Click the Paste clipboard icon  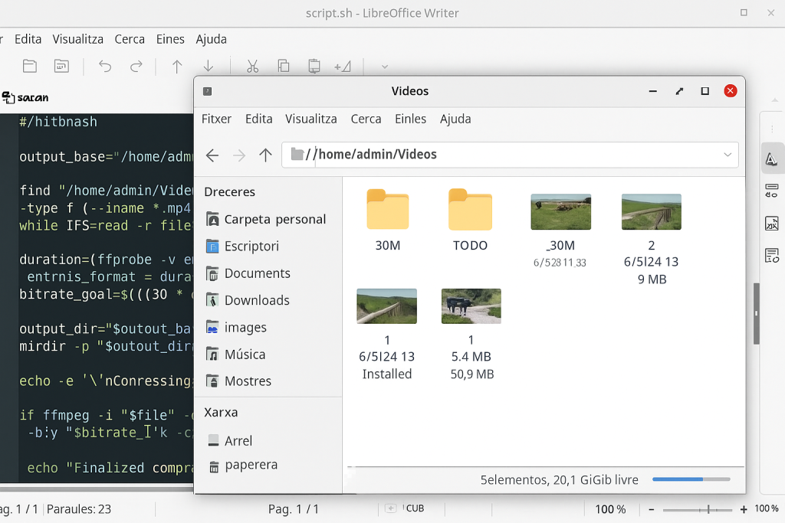(313, 67)
